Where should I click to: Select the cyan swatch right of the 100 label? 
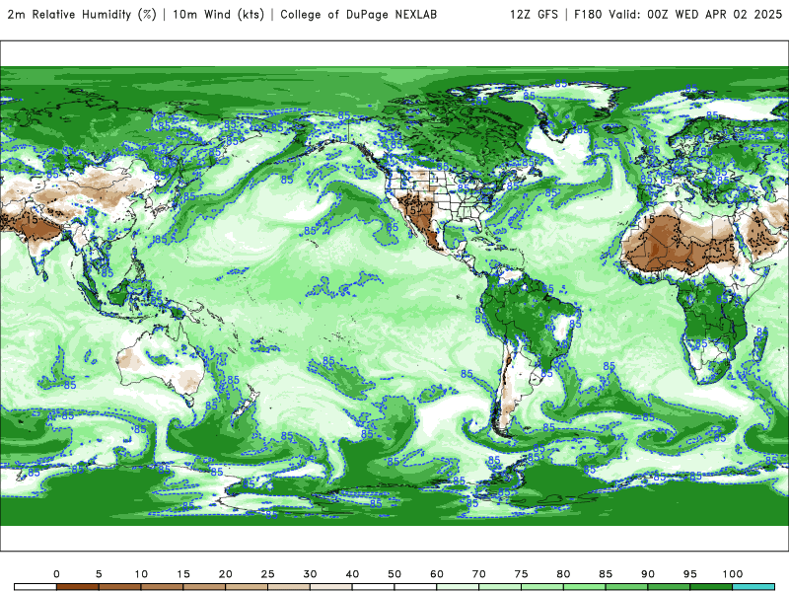click(753, 587)
